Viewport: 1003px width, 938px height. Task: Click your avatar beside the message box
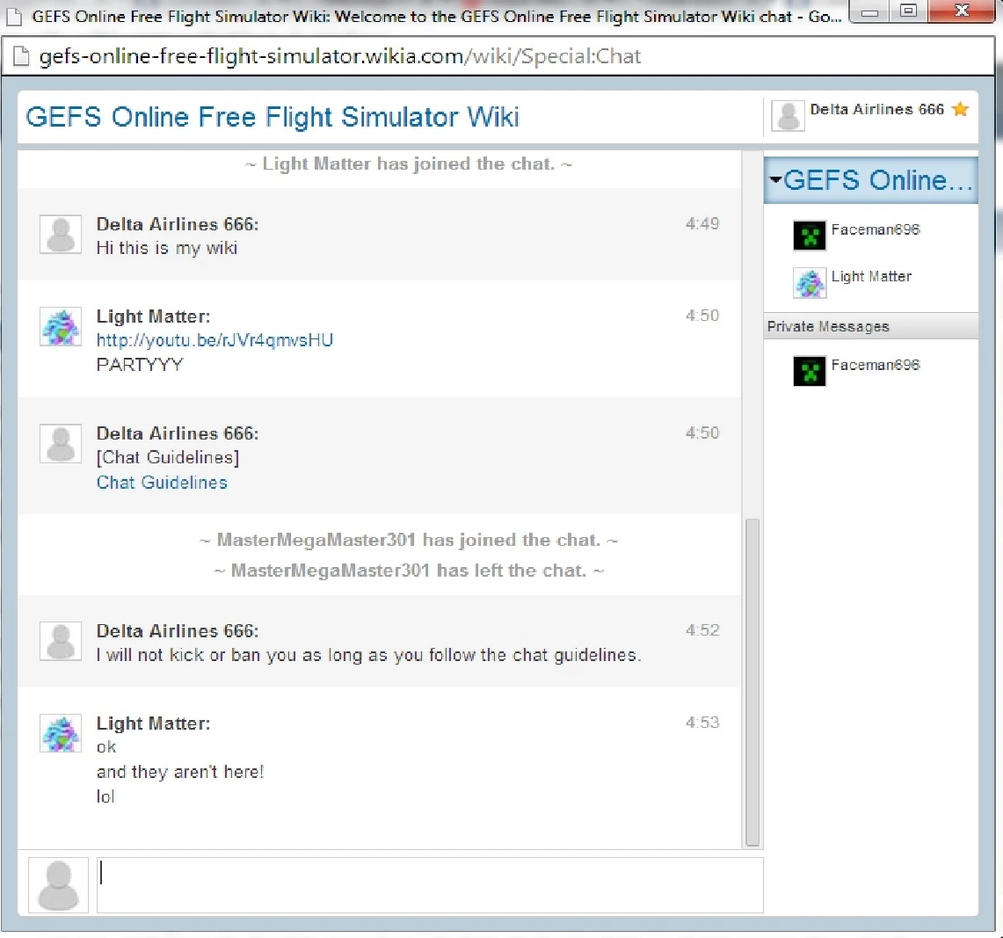pyautogui.click(x=58, y=884)
